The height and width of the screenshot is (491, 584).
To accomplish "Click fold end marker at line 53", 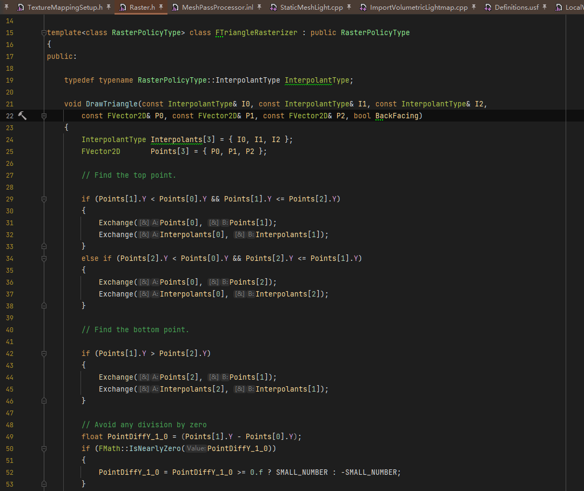I will pos(44,485).
